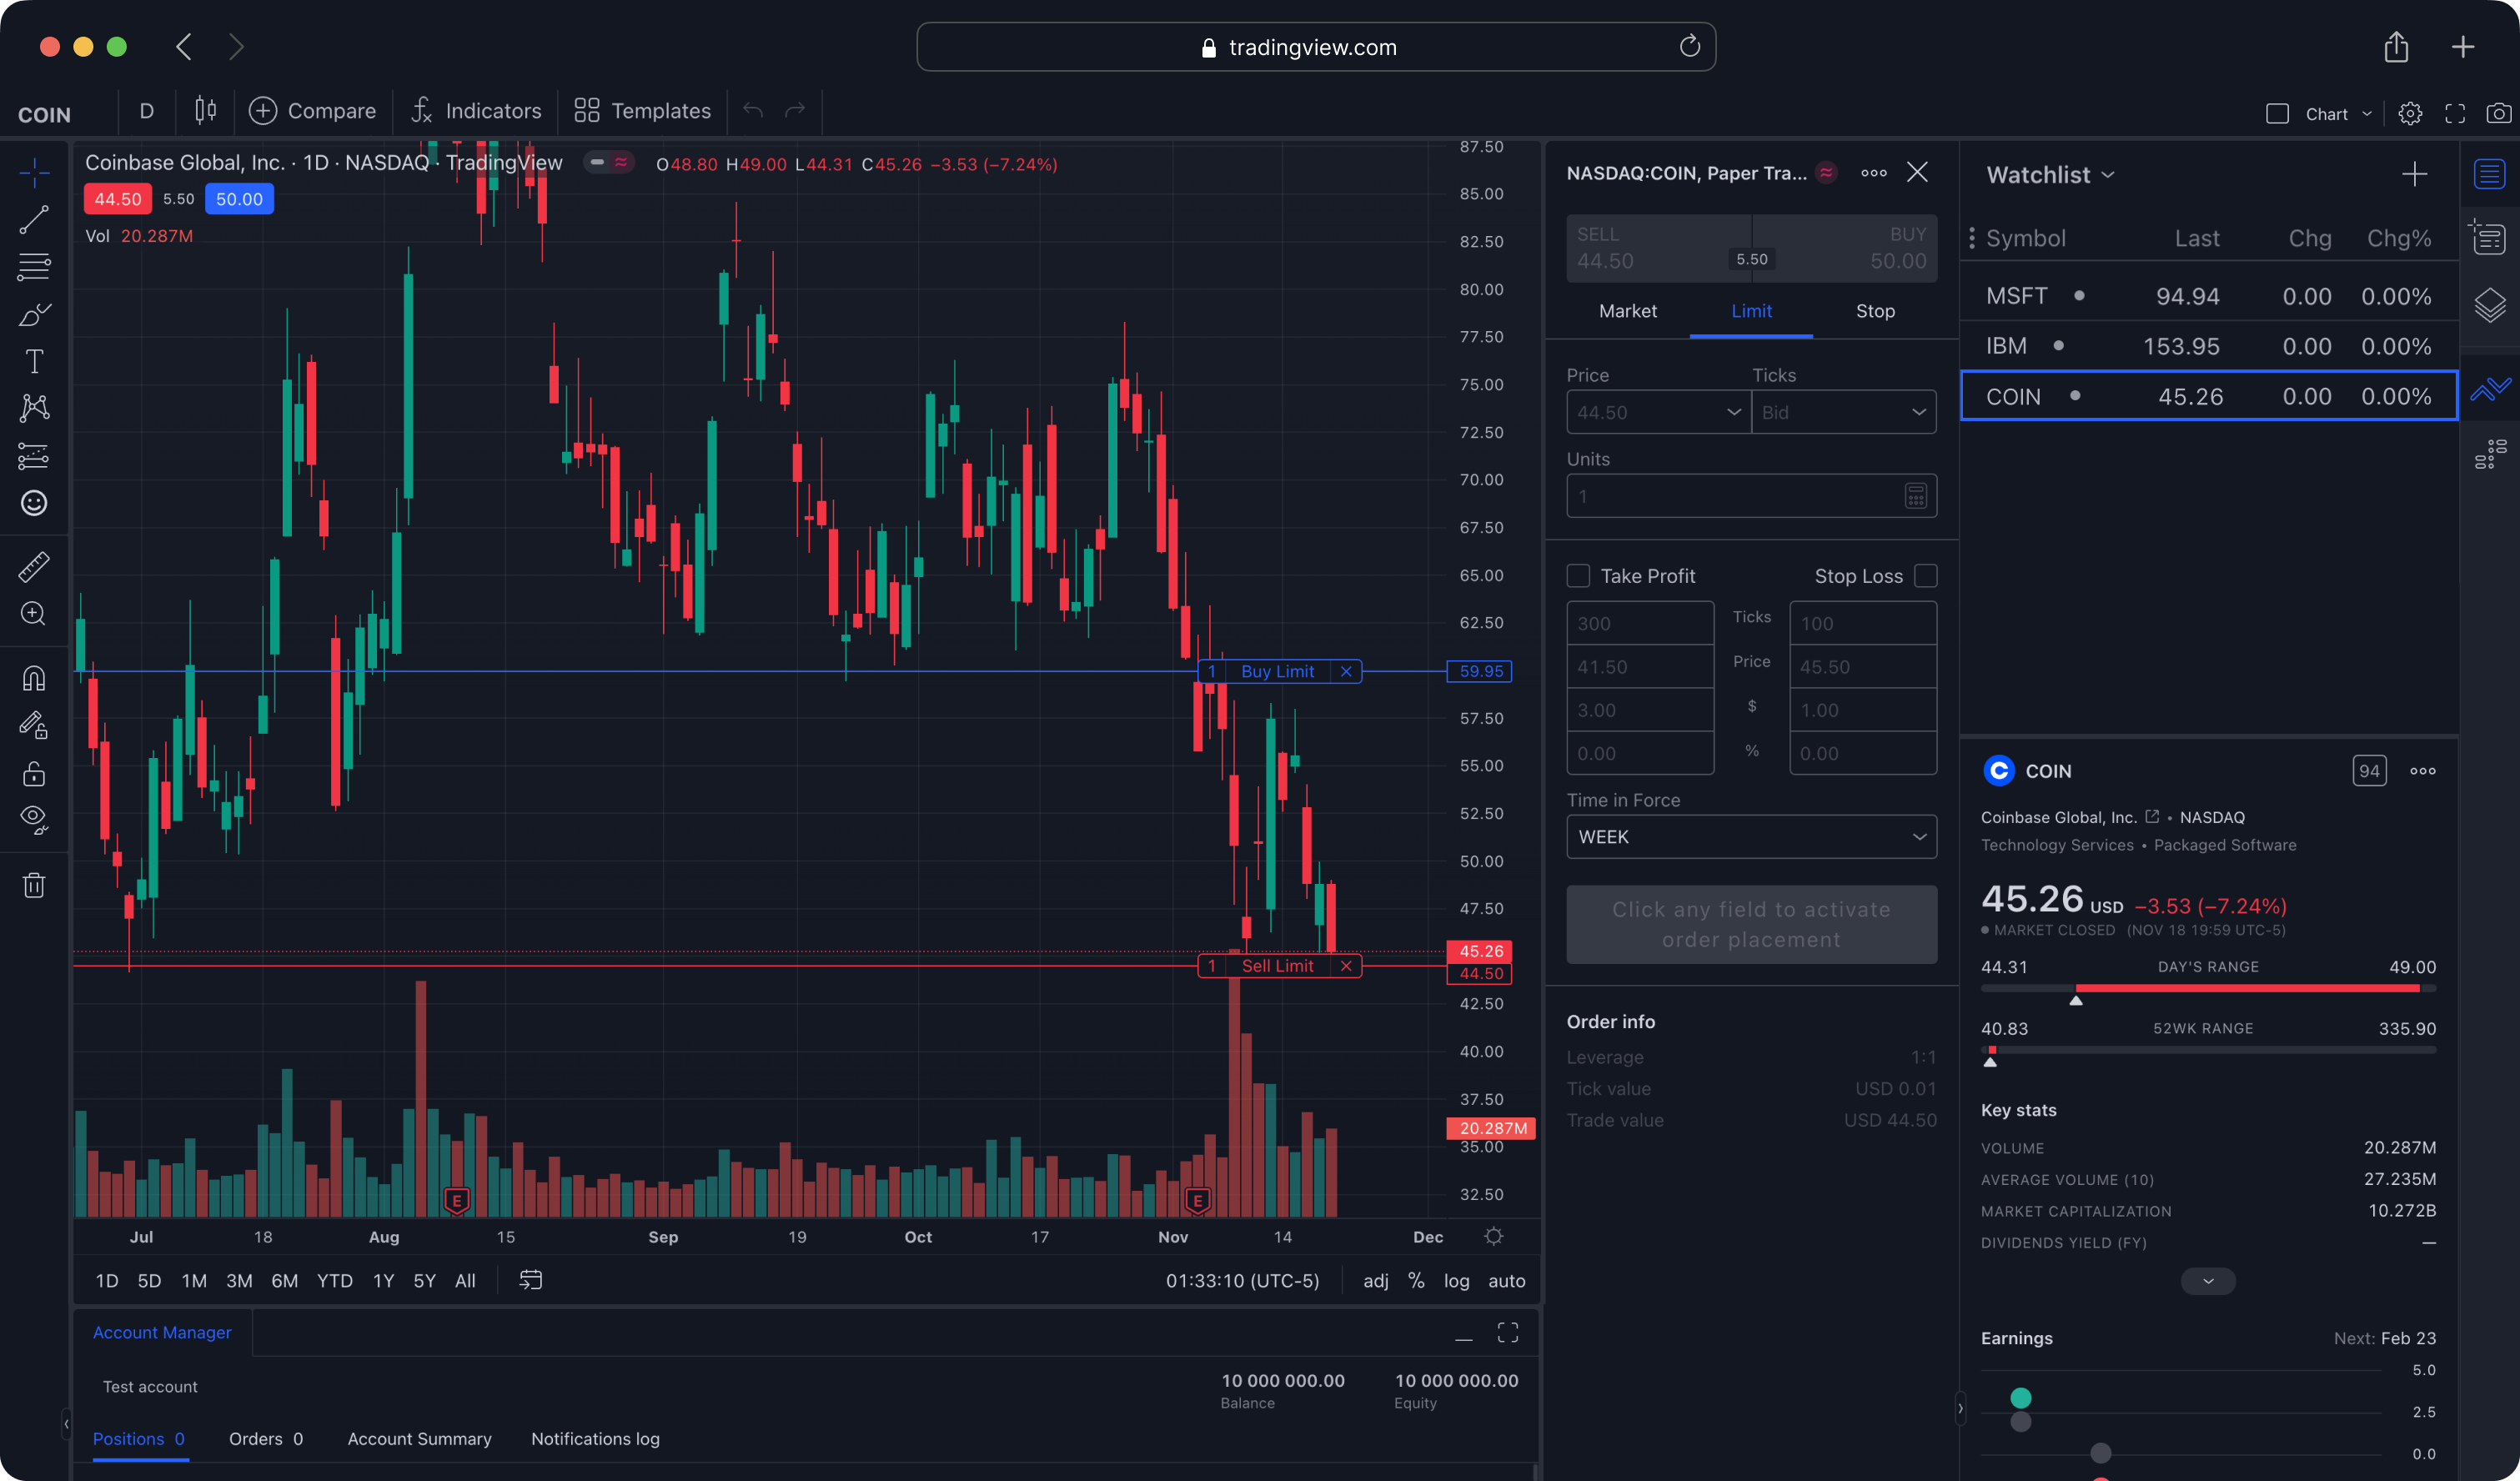Image resolution: width=2520 pixels, height=1481 pixels.
Task: Click the Compare button
Action: pyautogui.click(x=313, y=111)
